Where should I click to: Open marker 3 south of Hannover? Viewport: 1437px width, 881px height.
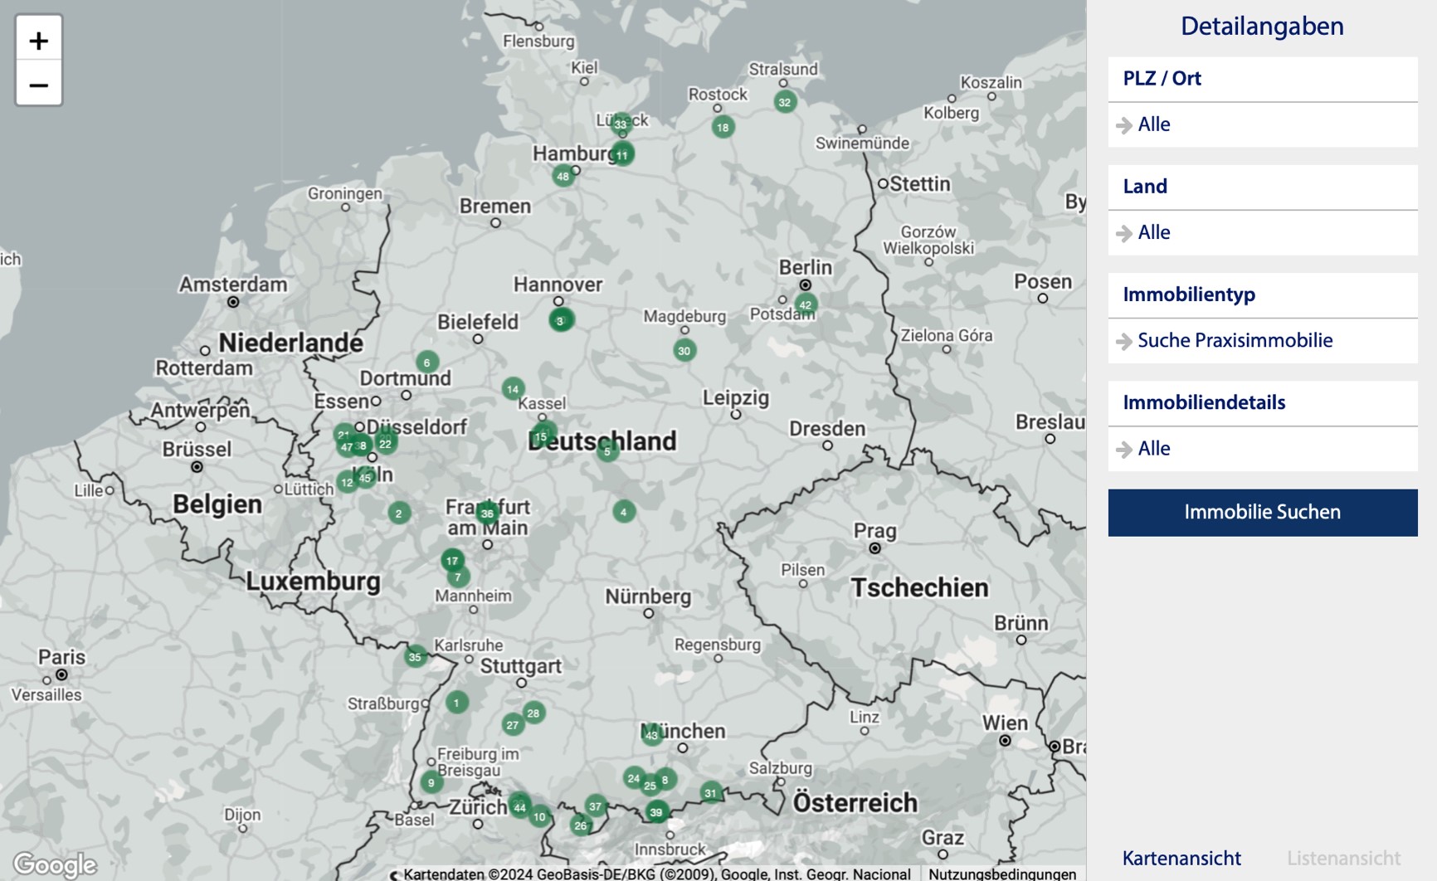(561, 319)
